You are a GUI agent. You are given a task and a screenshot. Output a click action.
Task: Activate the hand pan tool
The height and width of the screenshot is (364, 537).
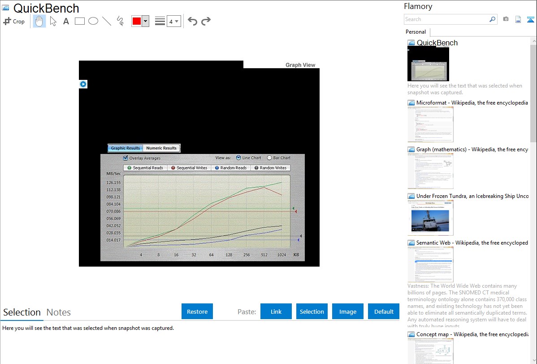[x=39, y=21]
